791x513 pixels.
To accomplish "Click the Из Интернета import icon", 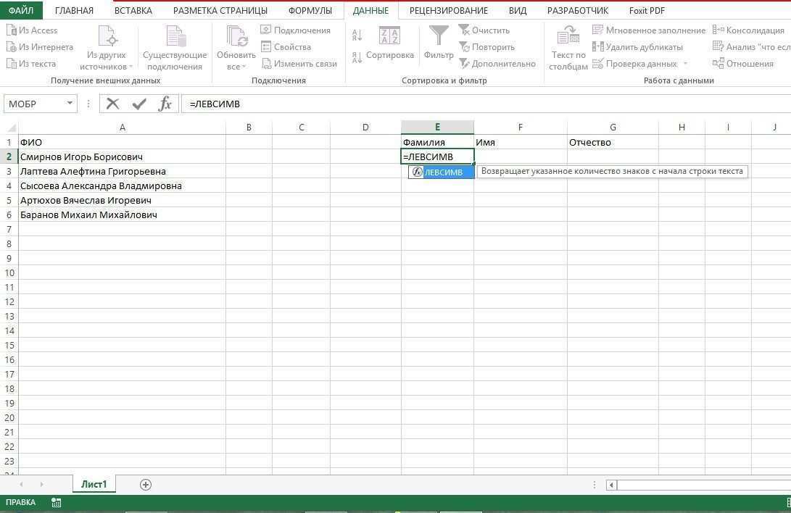I will 11,46.
